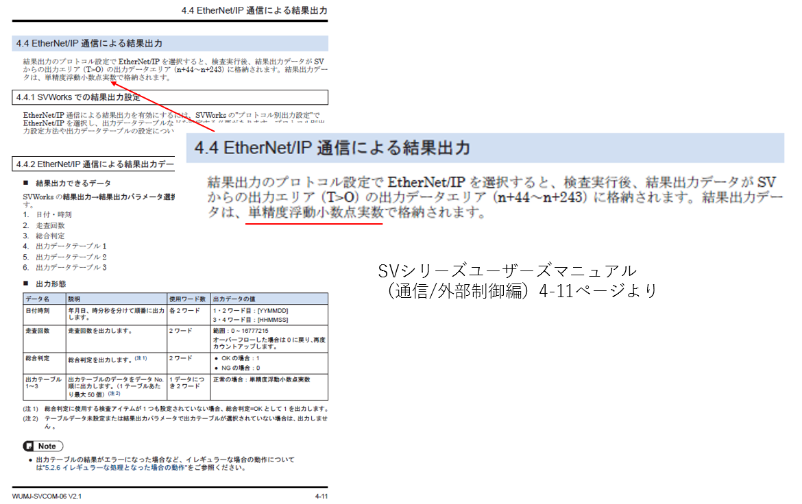Click list item '5. 出力データテーブル 2'
Viewport: 802px width, 504px height.
(x=64, y=257)
